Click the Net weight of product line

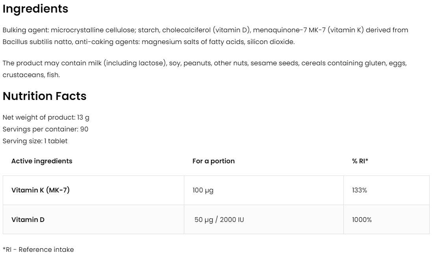46,117
